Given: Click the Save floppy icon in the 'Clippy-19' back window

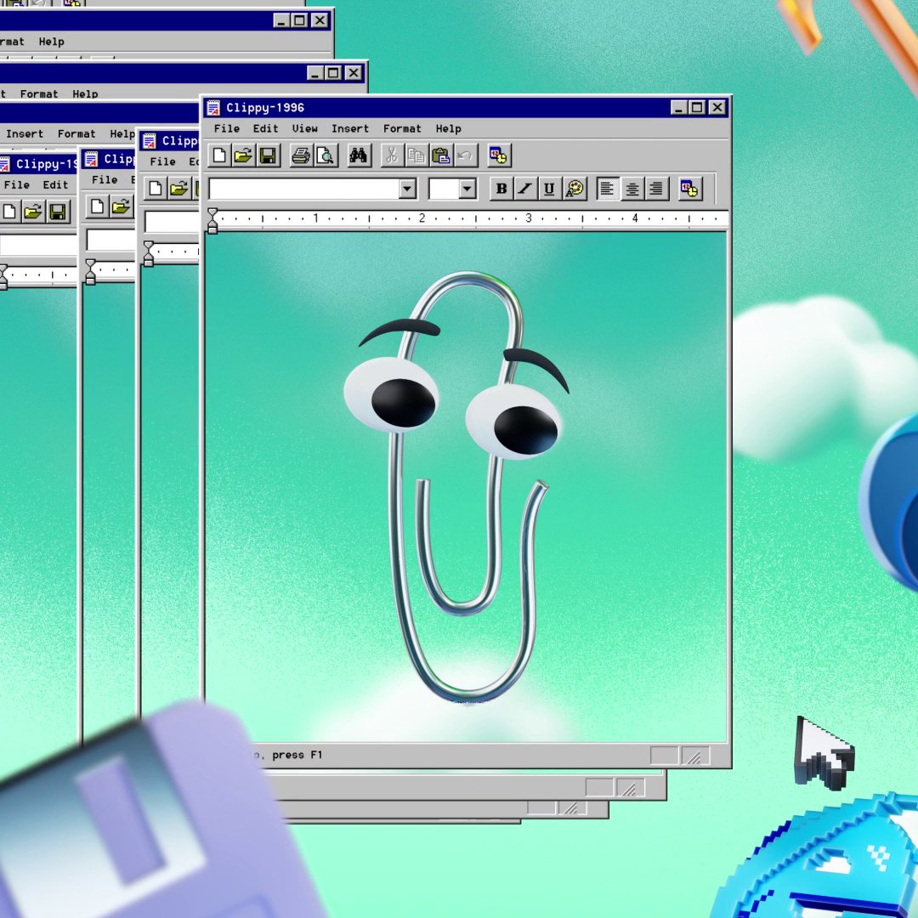Looking at the screenshot, I should [58, 212].
